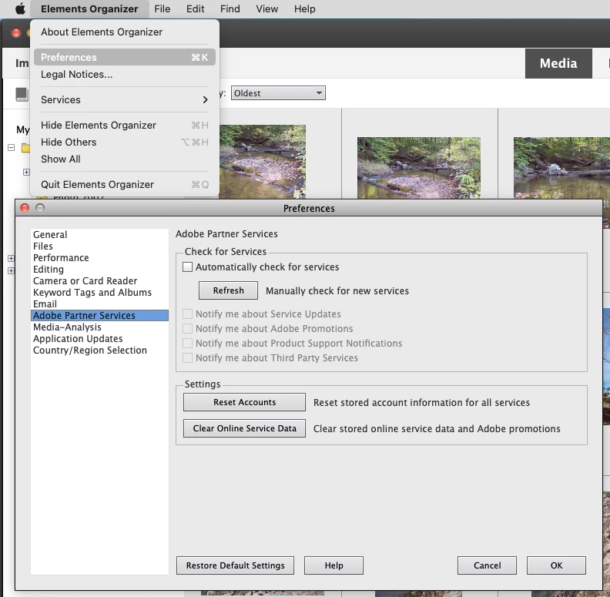The width and height of the screenshot is (610, 597).
Task: Close the Preferences dialog with red button
Action: coord(25,208)
